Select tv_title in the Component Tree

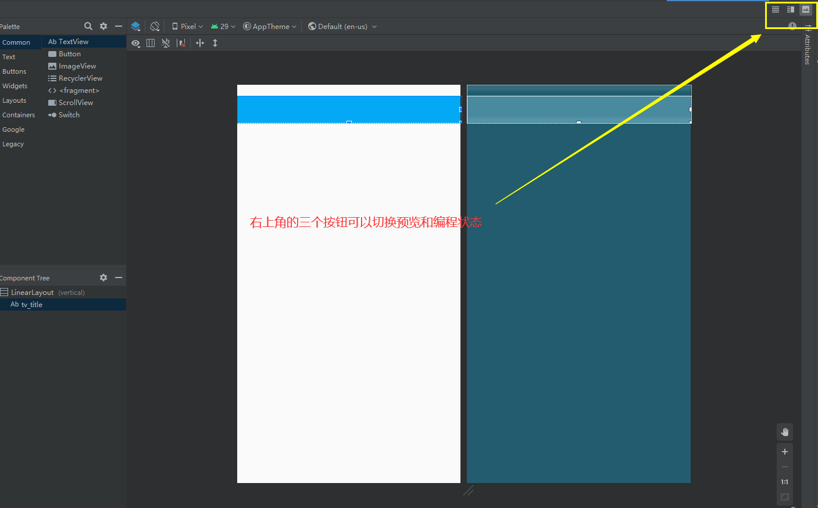pyautogui.click(x=32, y=304)
